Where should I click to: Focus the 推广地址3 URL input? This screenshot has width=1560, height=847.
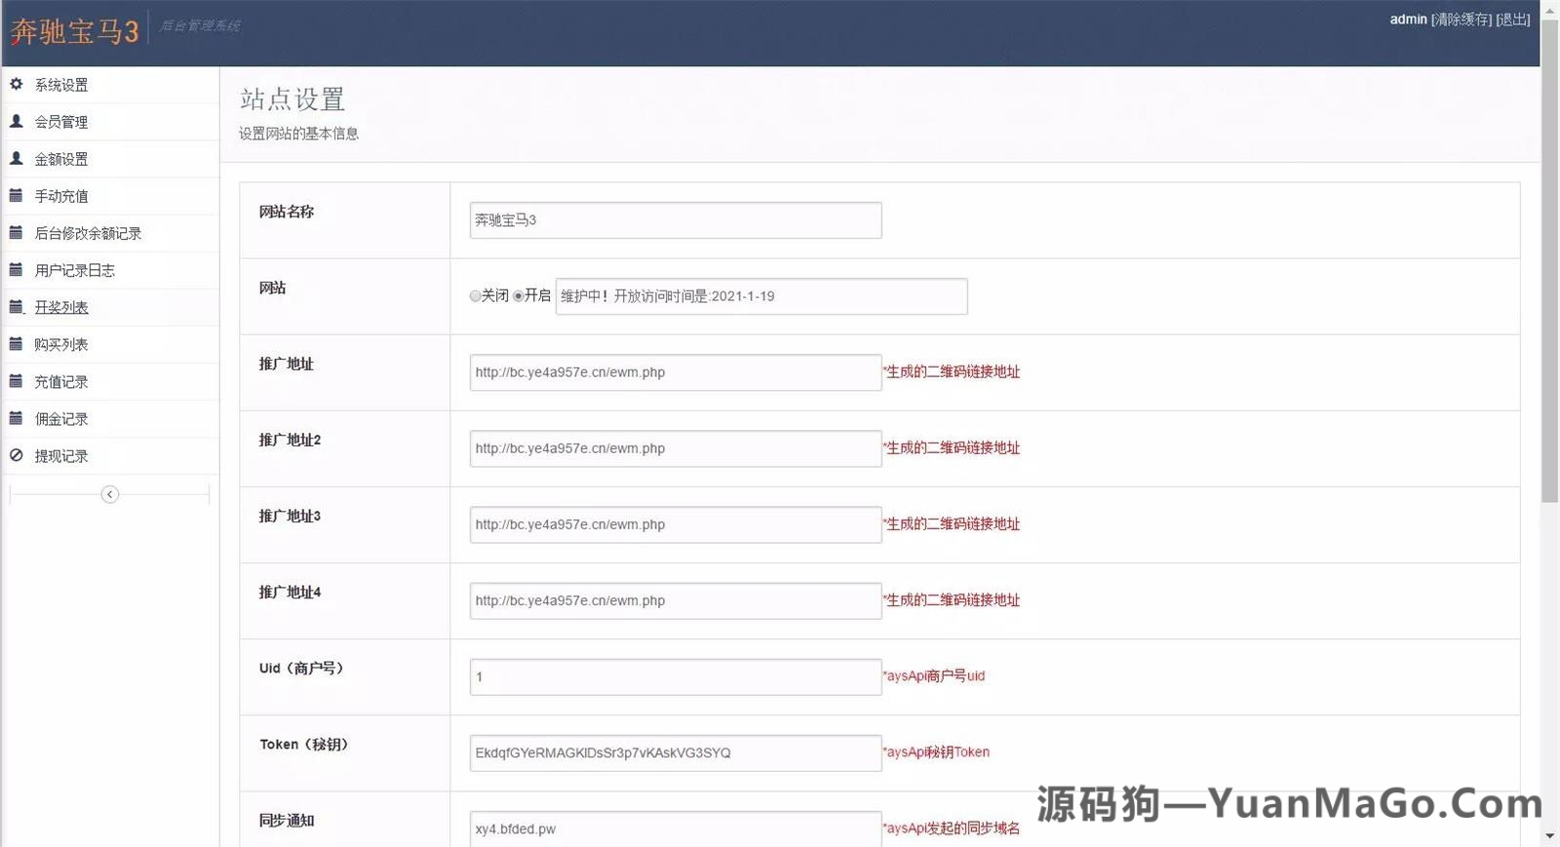(x=676, y=524)
